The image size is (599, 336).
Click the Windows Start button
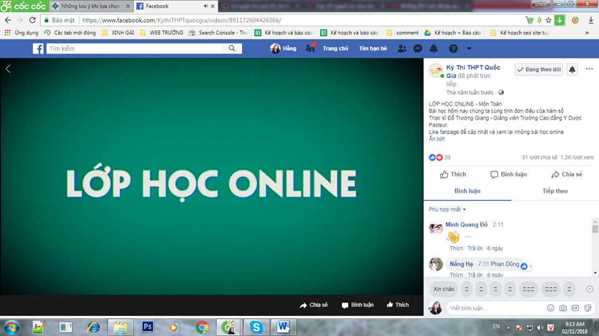click(12, 327)
